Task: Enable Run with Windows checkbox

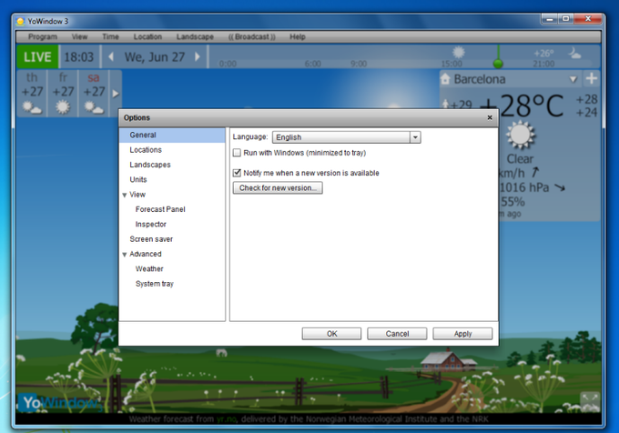Action: 237,153
